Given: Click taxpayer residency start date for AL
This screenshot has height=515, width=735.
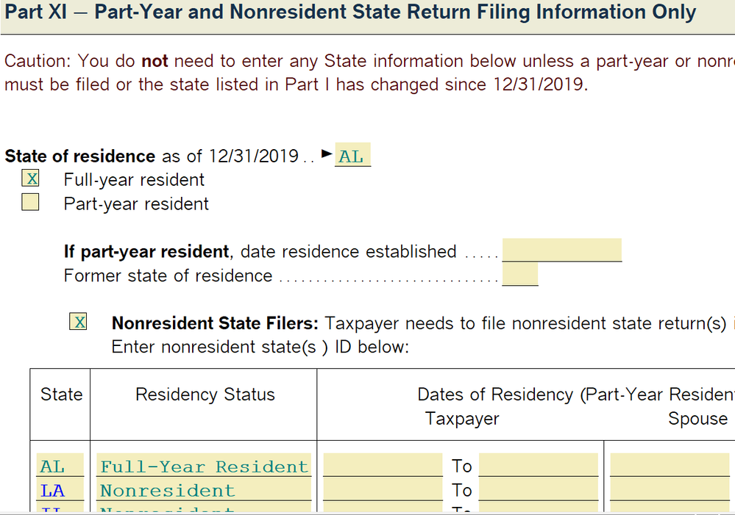Looking at the screenshot, I should coord(383,466).
